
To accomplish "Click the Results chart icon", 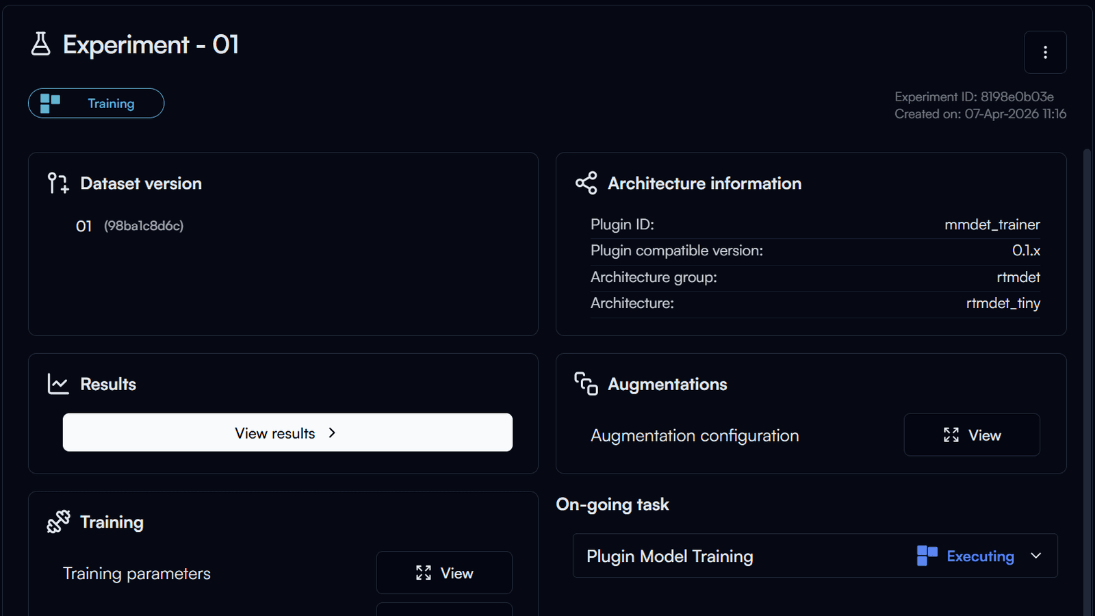I will (x=58, y=384).
